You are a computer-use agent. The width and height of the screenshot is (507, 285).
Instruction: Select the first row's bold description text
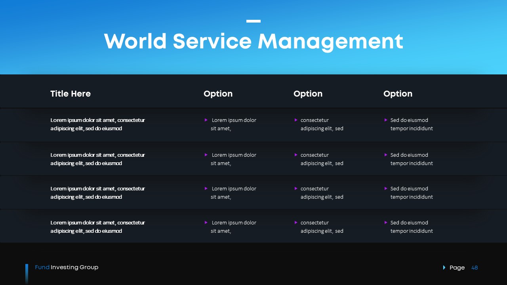coord(97,124)
